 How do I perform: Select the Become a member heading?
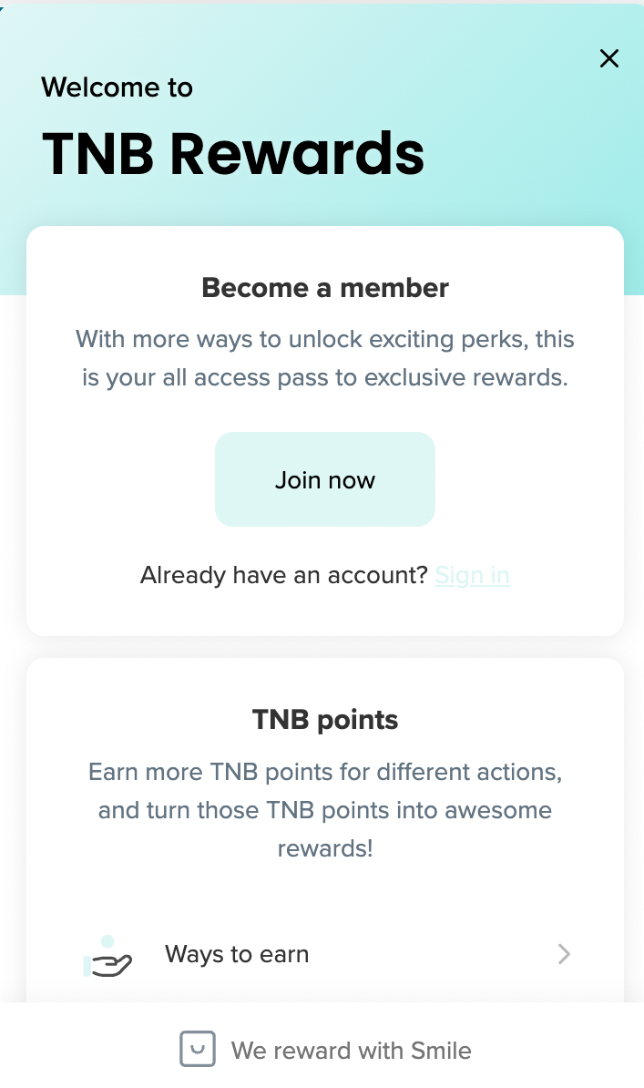325,288
